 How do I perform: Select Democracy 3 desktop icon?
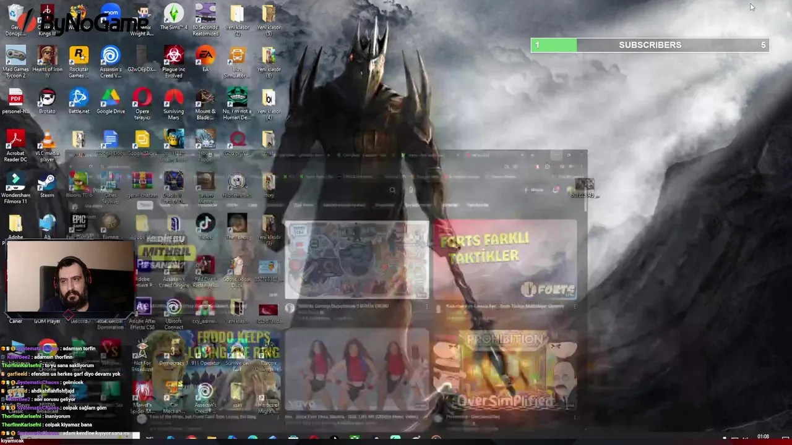173,353
